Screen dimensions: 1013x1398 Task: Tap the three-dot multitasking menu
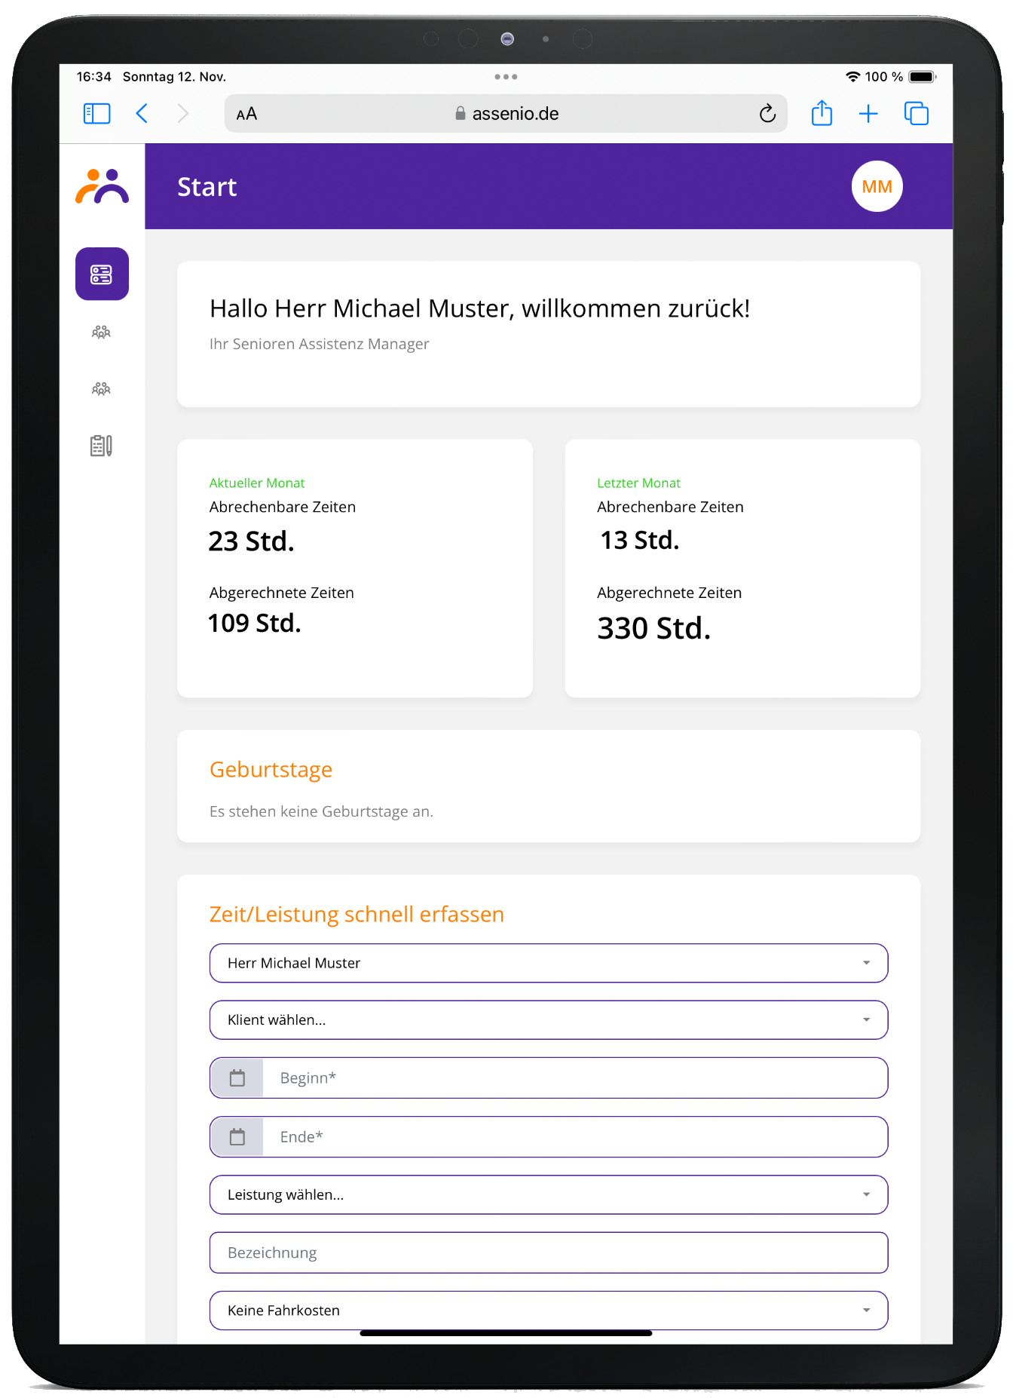506,77
